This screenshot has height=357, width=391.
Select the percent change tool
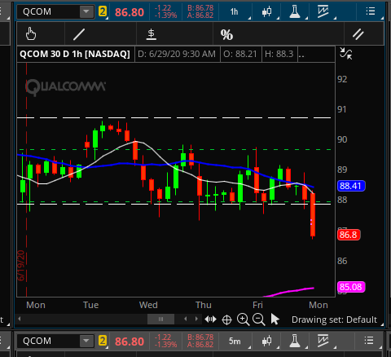pyautogui.click(x=226, y=34)
